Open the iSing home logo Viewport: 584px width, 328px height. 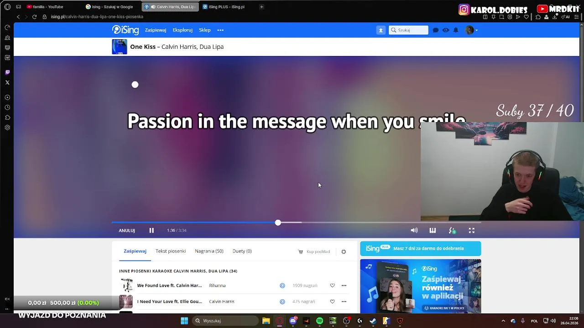(x=125, y=30)
